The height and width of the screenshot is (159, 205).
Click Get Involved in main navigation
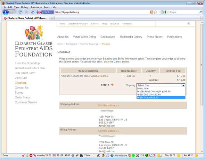pos(108,37)
